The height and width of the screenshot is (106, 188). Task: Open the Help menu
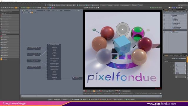52,3
